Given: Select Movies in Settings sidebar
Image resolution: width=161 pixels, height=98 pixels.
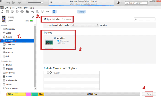Looking at the screenshot, I should 17,41.
